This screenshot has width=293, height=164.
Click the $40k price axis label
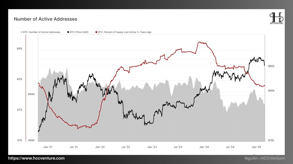[x=271, y=91]
